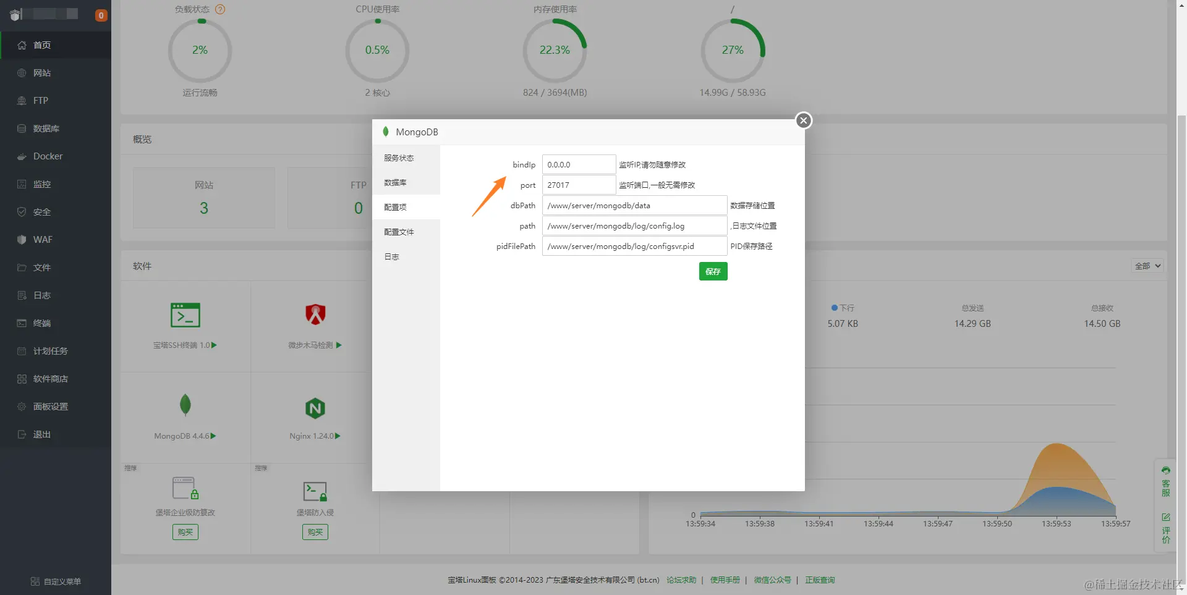
Task: Click the WAF shield icon in sidebar
Action: (x=22, y=240)
